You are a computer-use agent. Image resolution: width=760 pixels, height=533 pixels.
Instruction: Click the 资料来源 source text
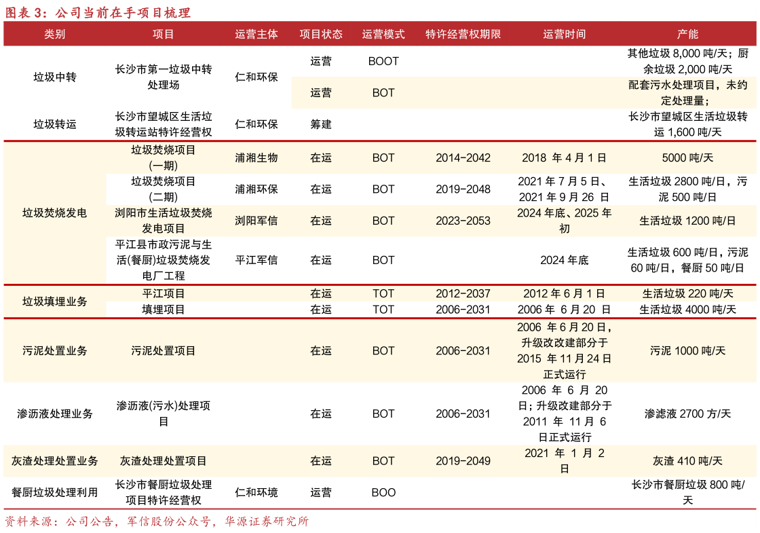click(156, 522)
